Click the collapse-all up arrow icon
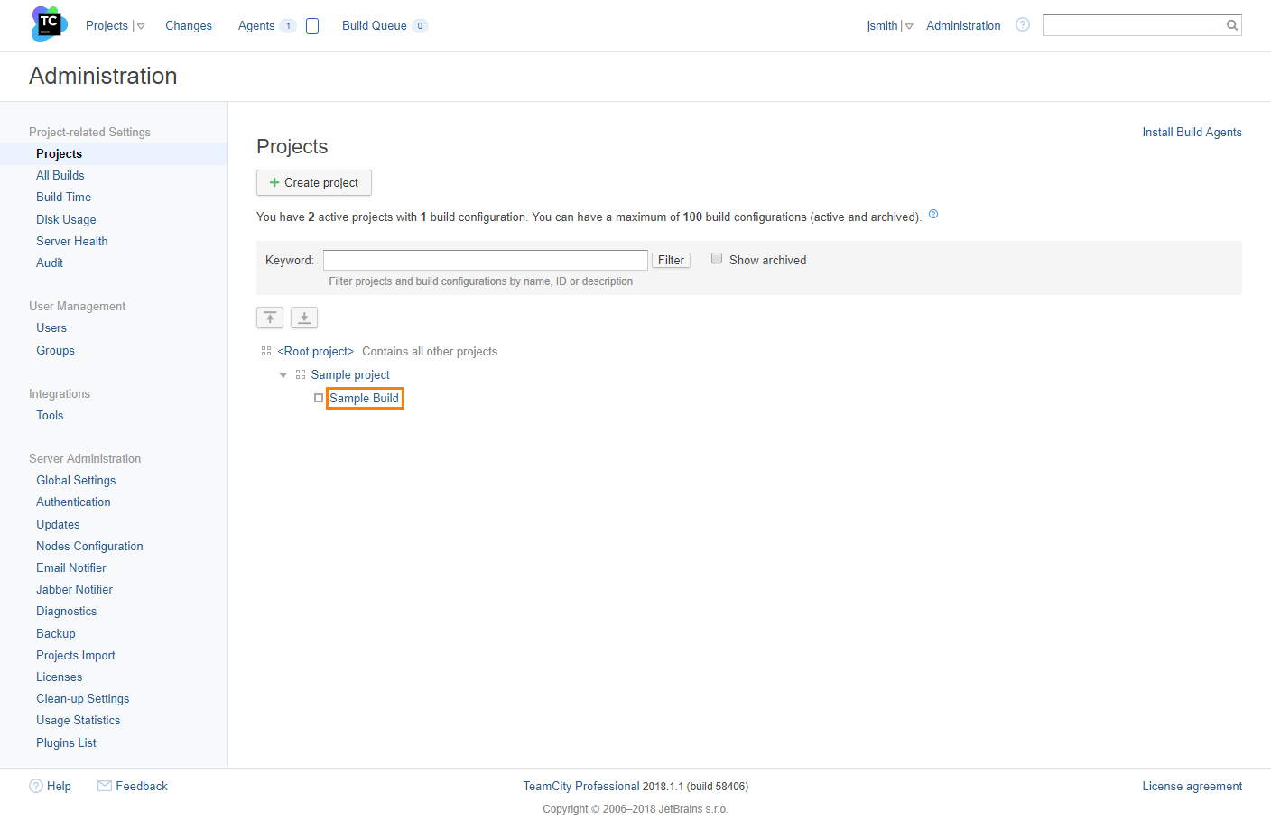 [x=269, y=318]
